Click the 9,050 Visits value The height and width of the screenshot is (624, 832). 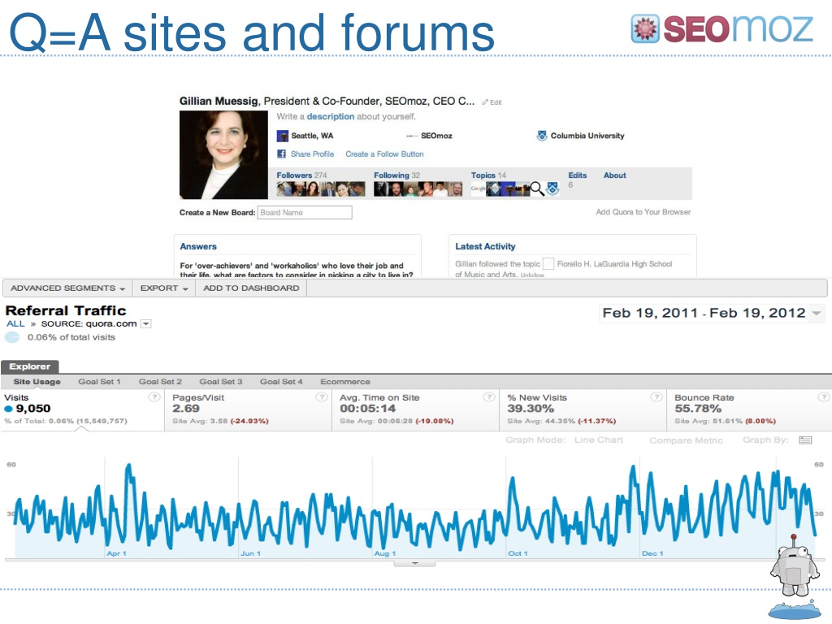[32, 409]
